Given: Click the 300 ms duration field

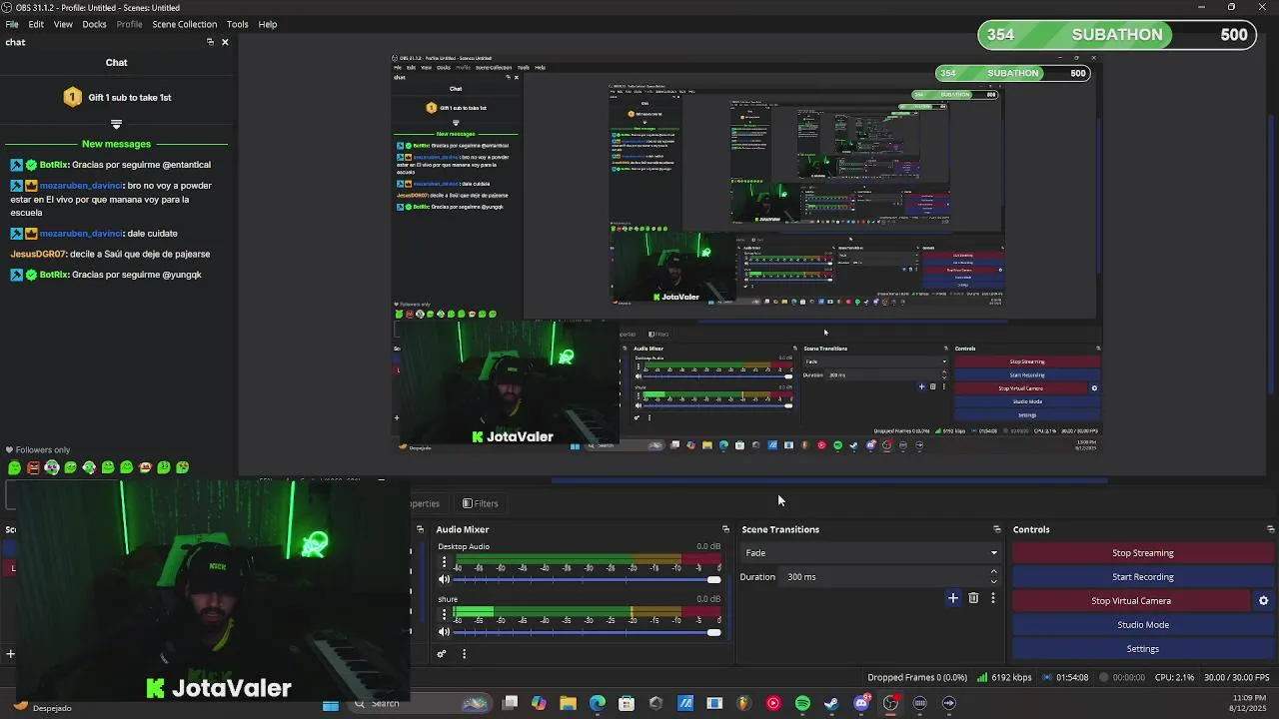Looking at the screenshot, I should tap(884, 577).
